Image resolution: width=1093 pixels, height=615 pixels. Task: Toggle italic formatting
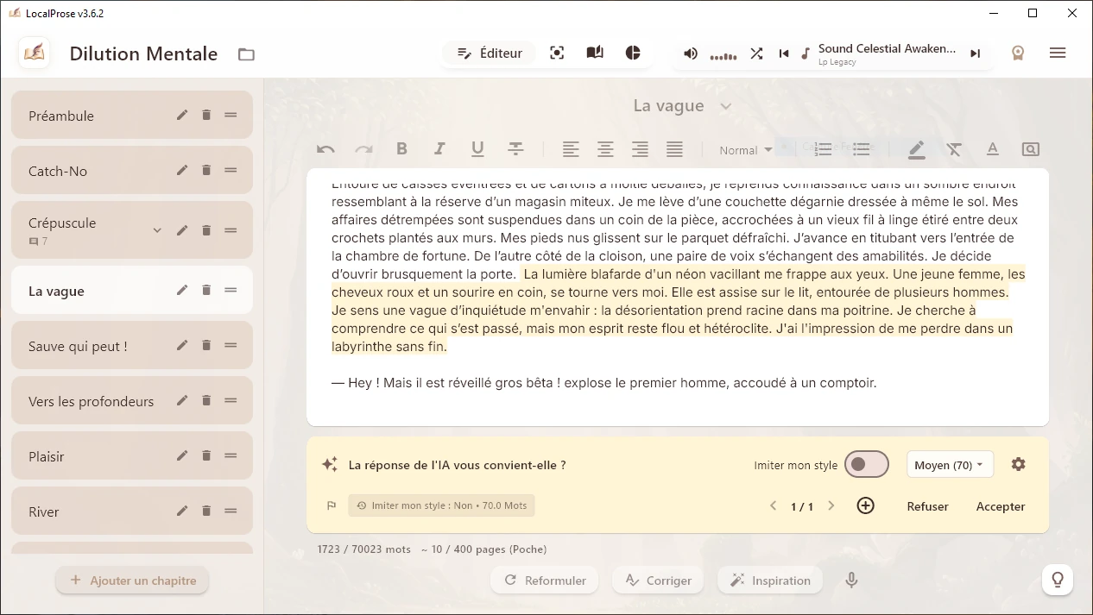[x=439, y=149]
